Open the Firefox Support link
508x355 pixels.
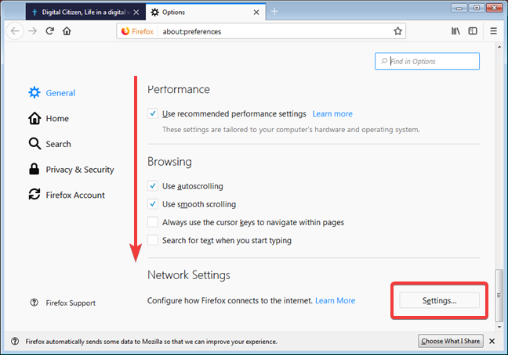[63, 303]
